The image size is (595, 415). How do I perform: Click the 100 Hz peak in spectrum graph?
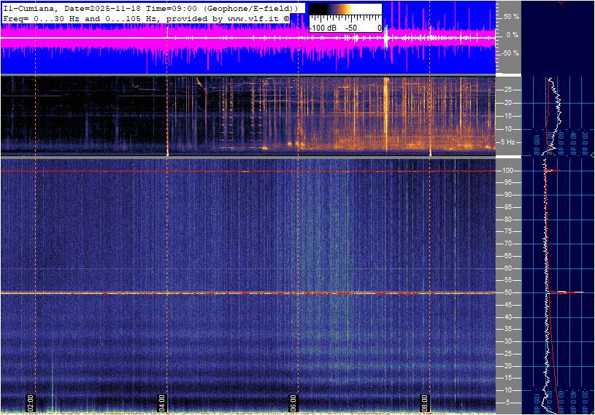(x=553, y=171)
